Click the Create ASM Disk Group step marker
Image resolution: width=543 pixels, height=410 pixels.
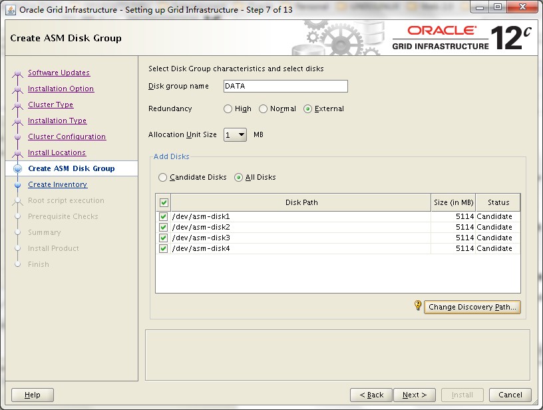point(18,168)
